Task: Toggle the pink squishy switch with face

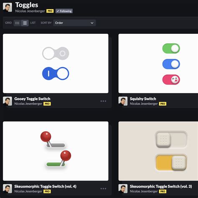Action: (x=171, y=80)
